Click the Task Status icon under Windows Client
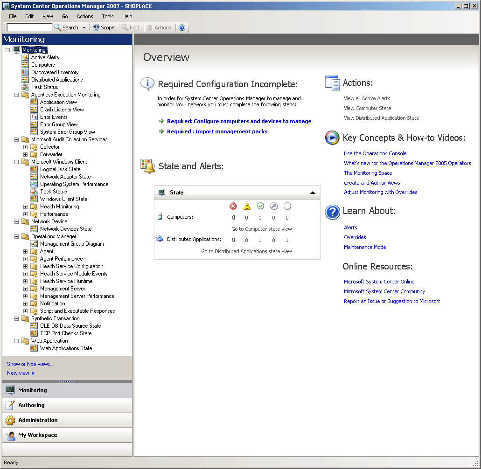The height and width of the screenshot is (469, 481). pos(34,192)
